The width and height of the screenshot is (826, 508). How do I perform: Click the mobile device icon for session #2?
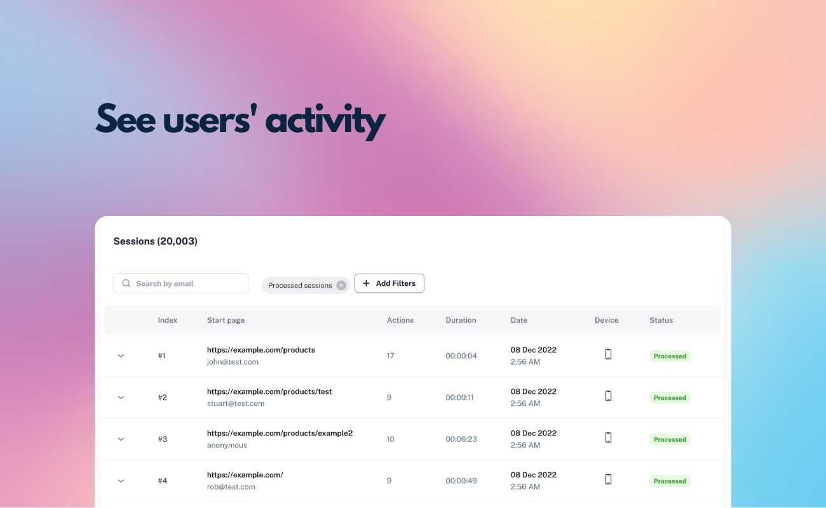(608, 396)
